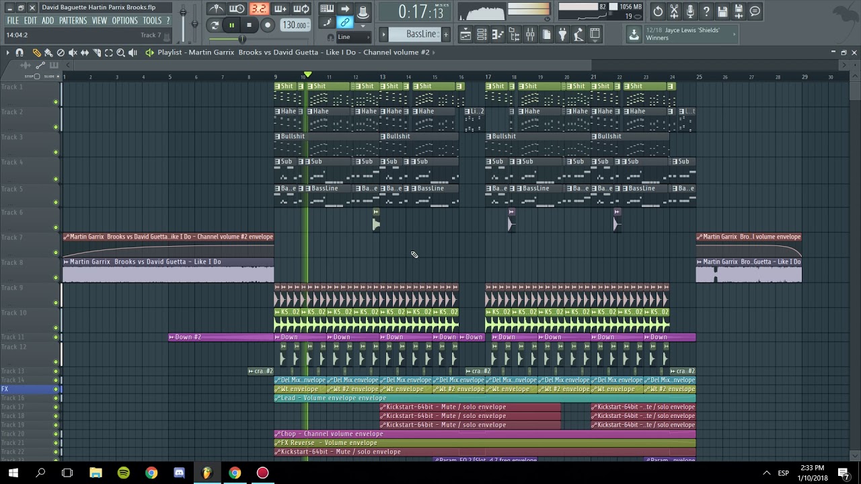Open the Line snap dropdown
Viewport: 861px width, 484px height.
[x=352, y=37]
